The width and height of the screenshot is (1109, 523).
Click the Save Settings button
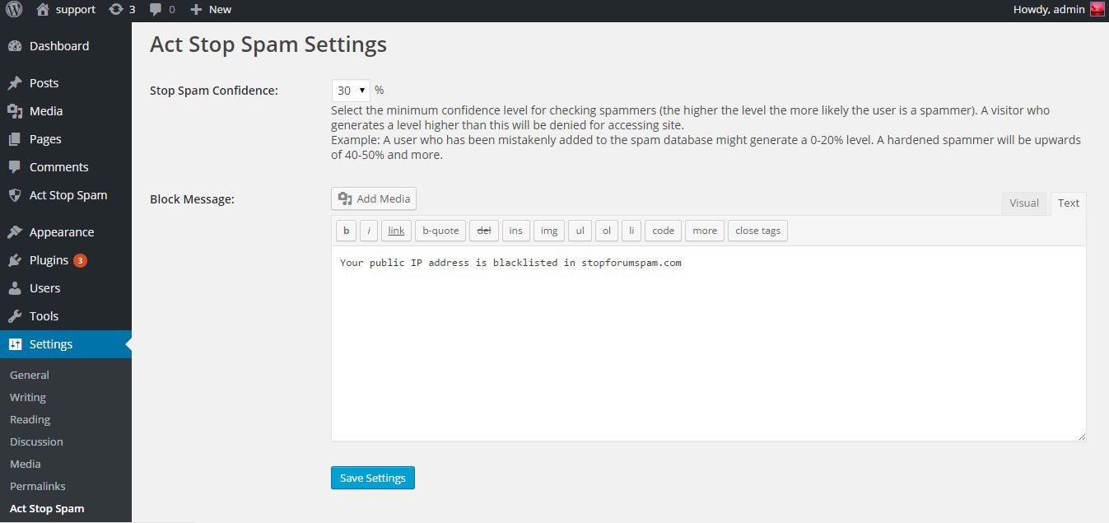pos(373,478)
